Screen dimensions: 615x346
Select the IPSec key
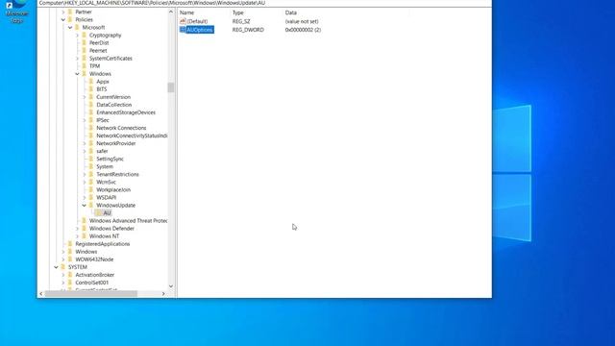(x=103, y=120)
